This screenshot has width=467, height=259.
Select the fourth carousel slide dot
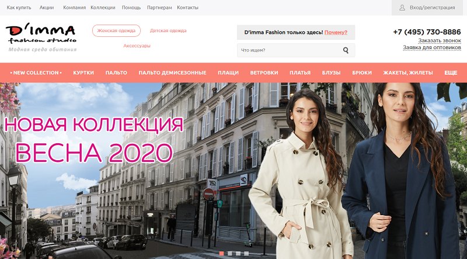[246, 253]
